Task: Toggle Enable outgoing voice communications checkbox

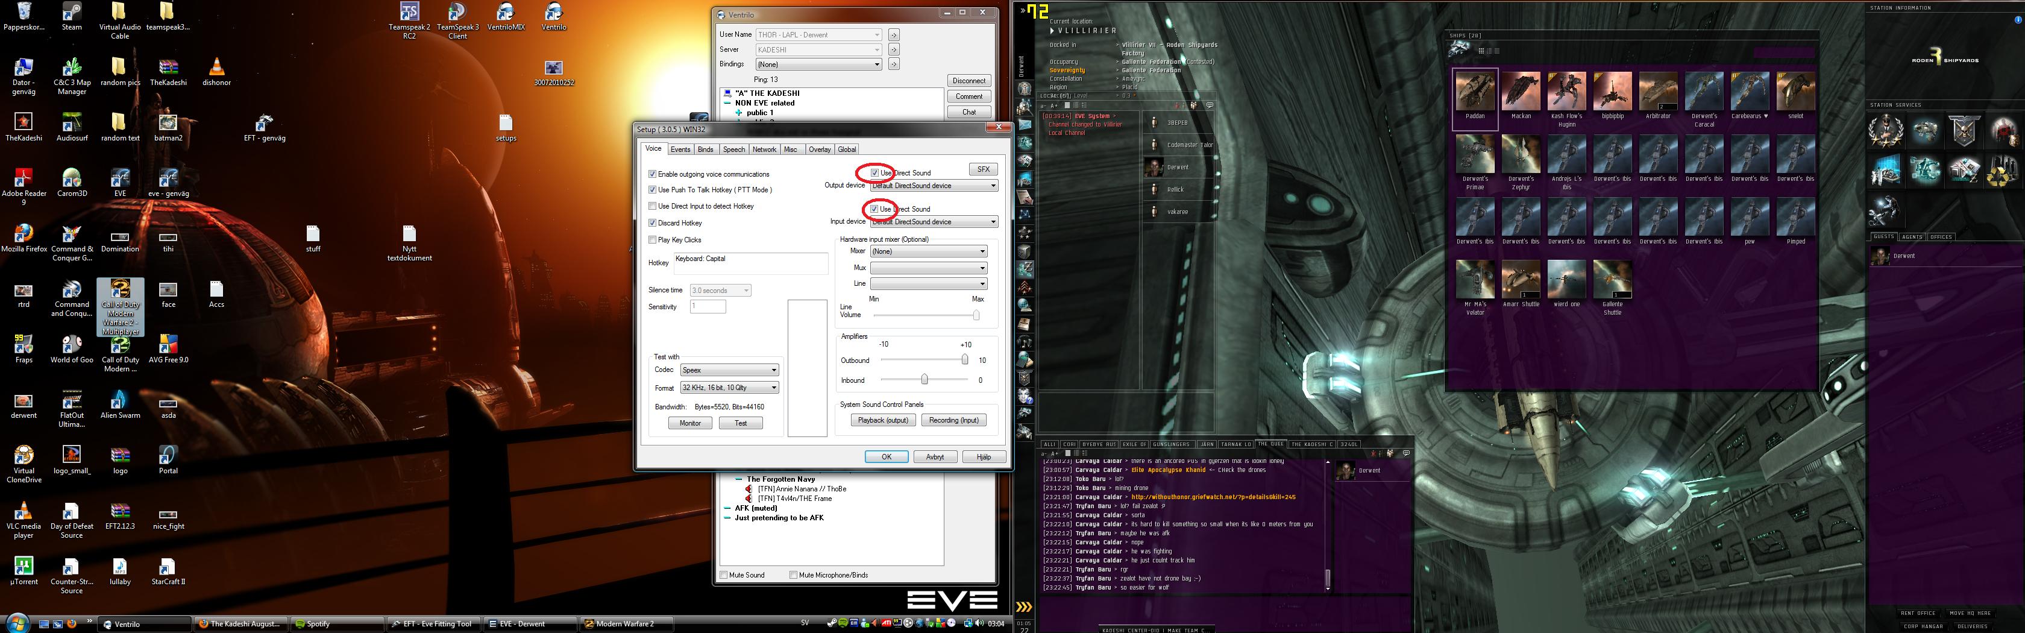Action: (653, 174)
